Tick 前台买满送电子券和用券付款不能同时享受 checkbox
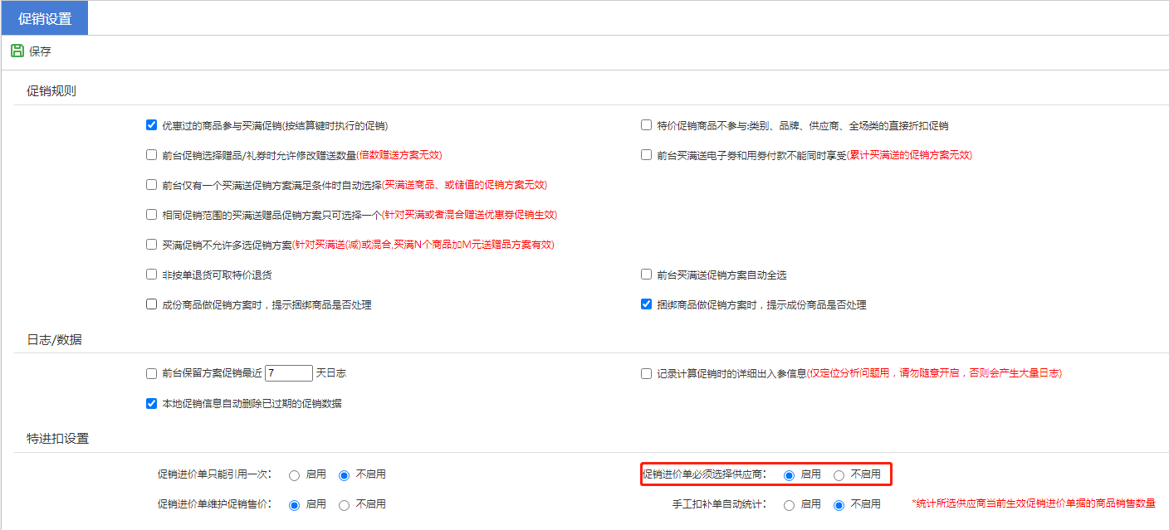This screenshot has width=1169, height=530. tap(646, 155)
